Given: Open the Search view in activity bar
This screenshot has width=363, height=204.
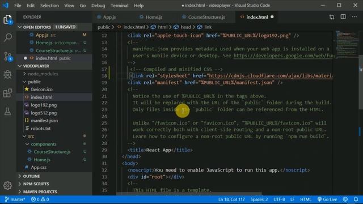Looking at the screenshot, I should pyautogui.click(x=7, y=37).
